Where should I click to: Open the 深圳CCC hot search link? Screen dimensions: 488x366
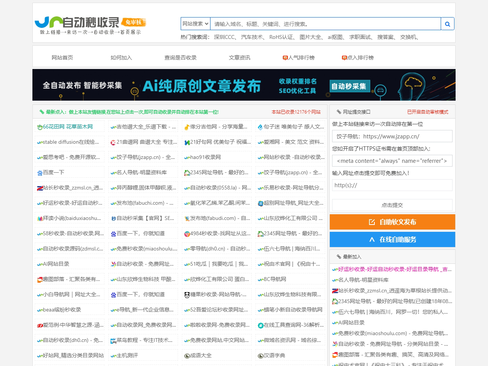click(225, 37)
